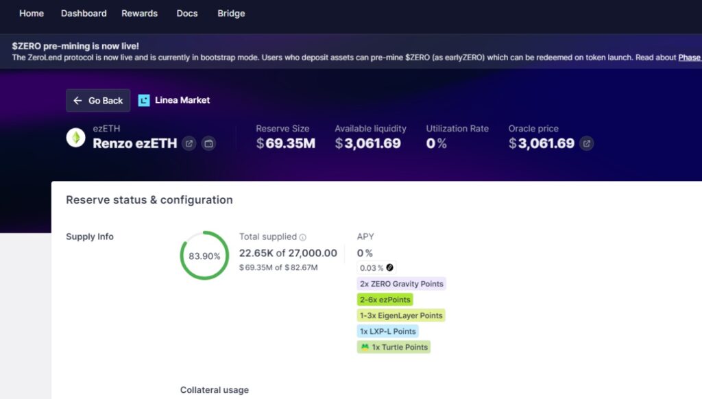Click the Oracle price $3,061.69 value
702x399 pixels.
(542, 143)
